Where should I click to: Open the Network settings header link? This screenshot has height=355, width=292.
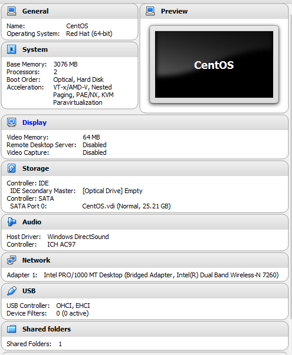[36, 260]
